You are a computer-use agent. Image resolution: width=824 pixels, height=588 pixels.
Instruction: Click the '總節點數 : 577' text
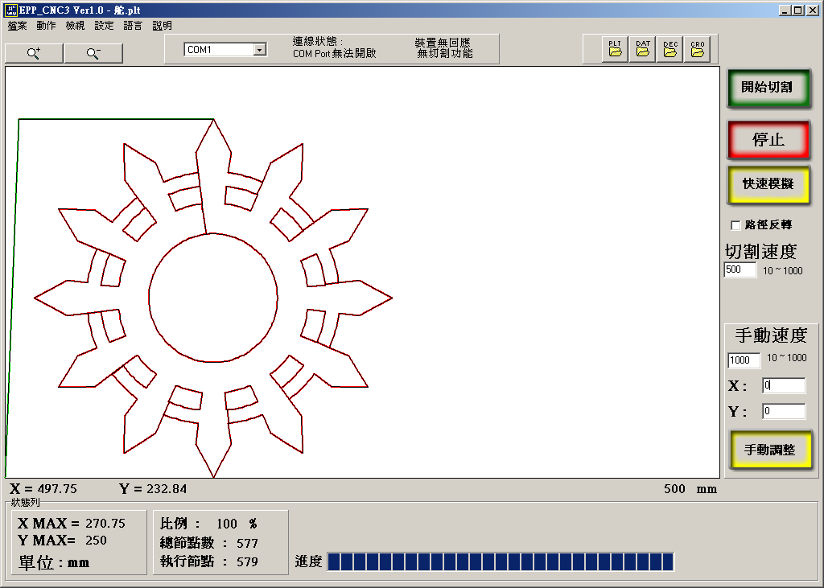(x=208, y=543)
